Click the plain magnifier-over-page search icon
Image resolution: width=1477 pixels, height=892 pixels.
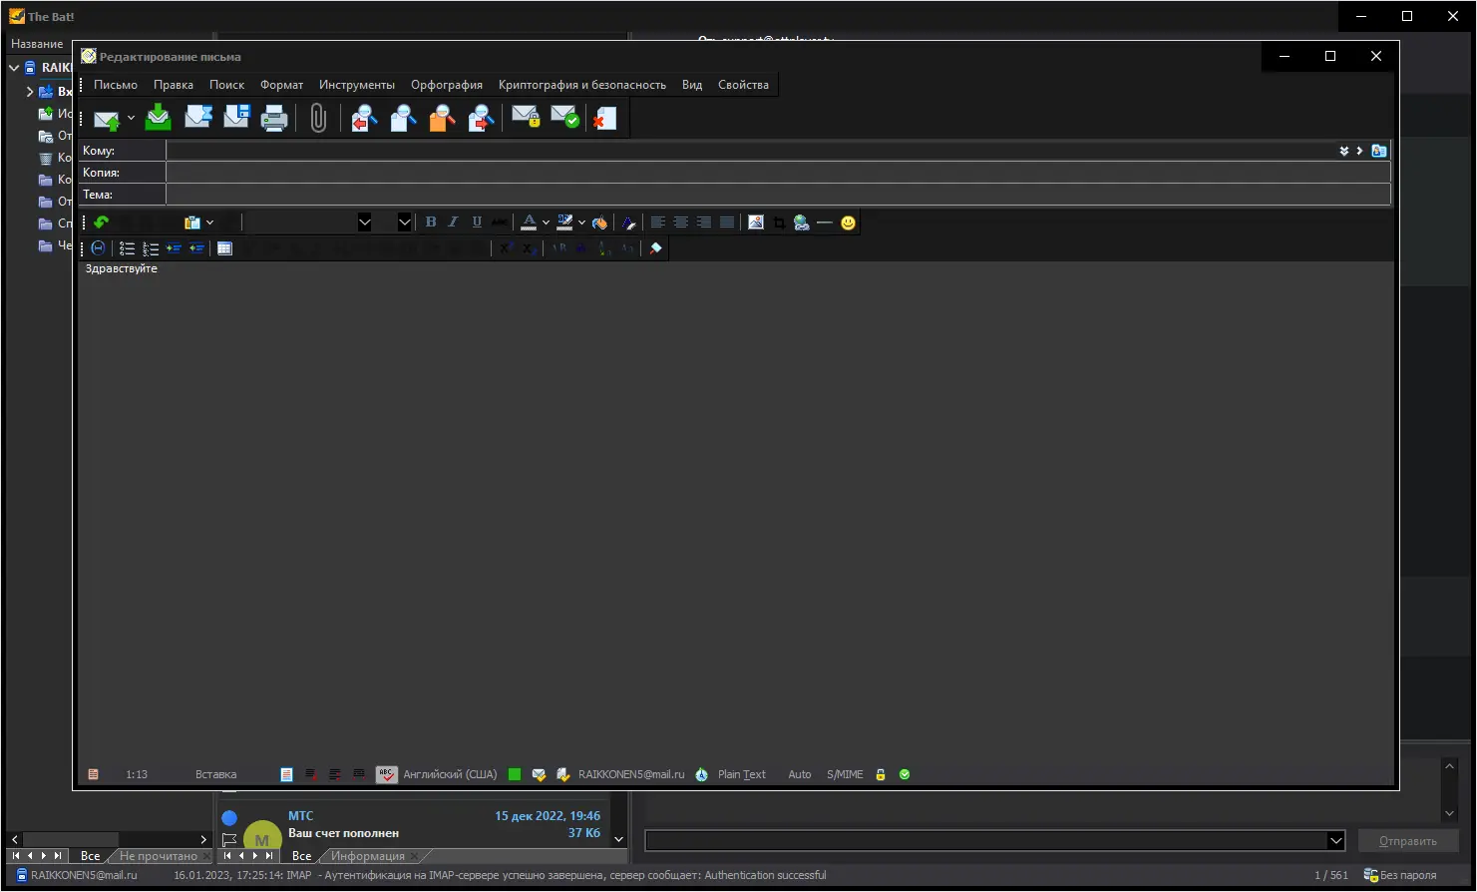point(403,119)
